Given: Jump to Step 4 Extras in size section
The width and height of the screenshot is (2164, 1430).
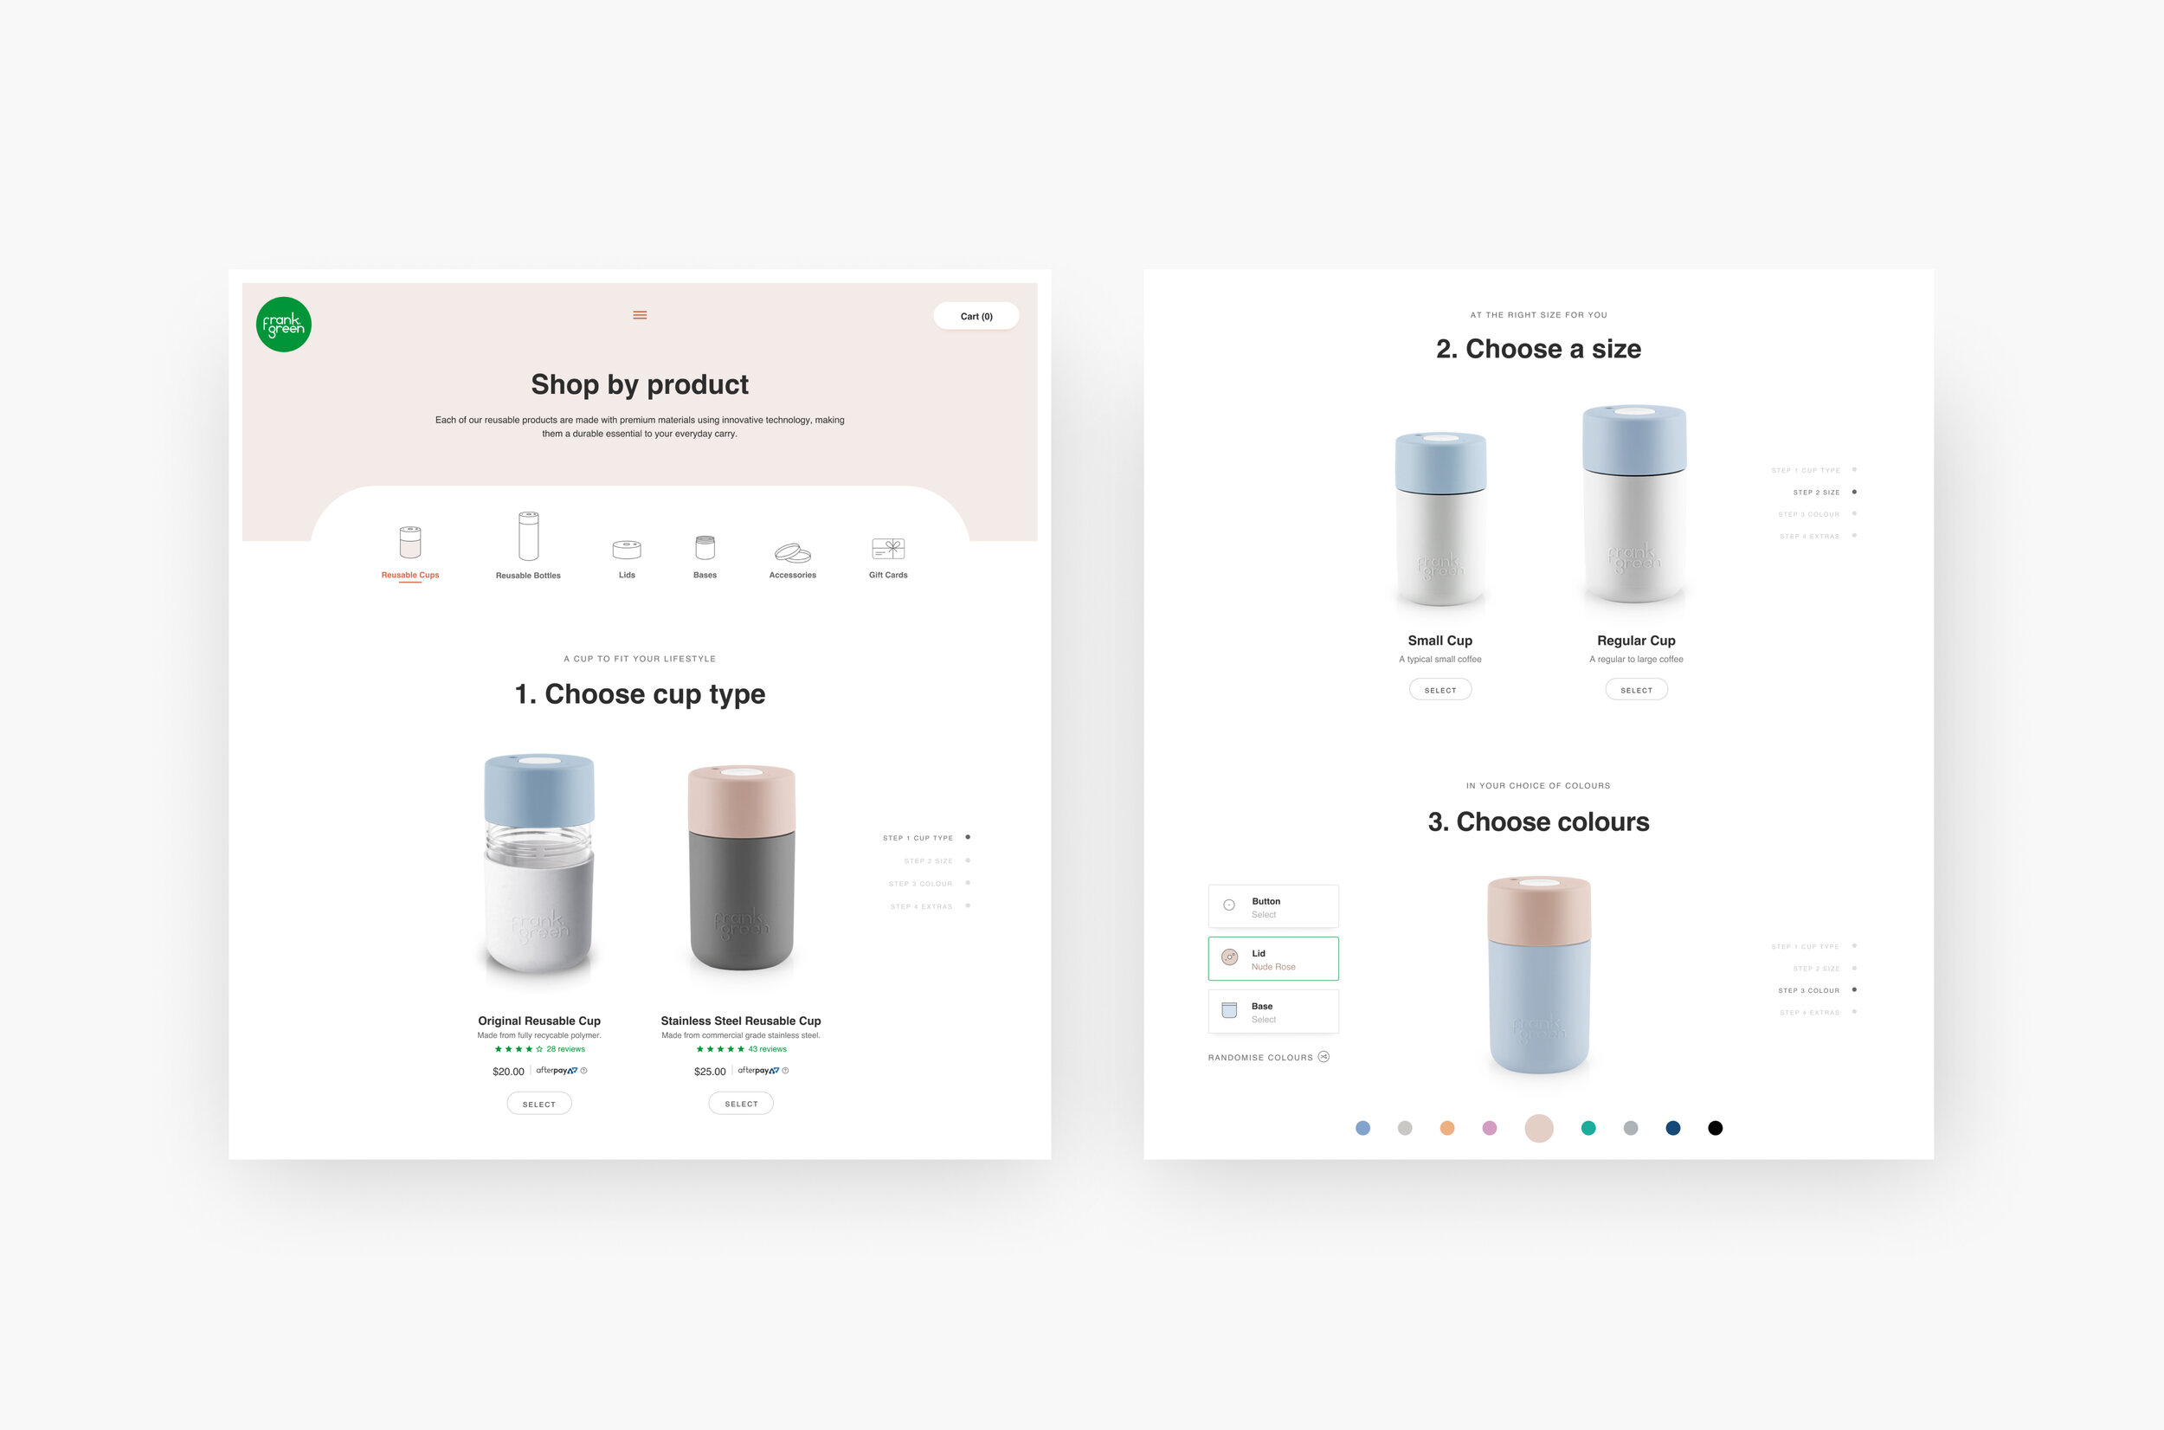Looking at the screenshot, I should (1819, 537).
